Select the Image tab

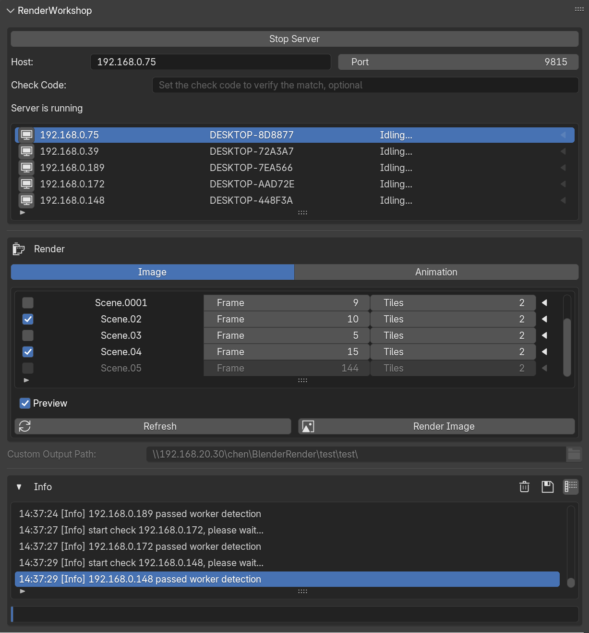(152, 272)
